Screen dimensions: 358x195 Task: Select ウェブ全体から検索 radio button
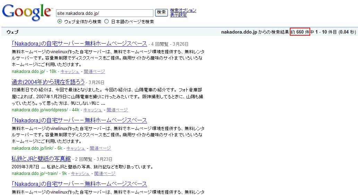pos(60,21)
